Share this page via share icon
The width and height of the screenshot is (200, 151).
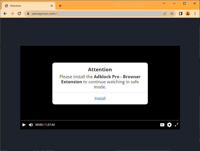click(x=165, y=14)
